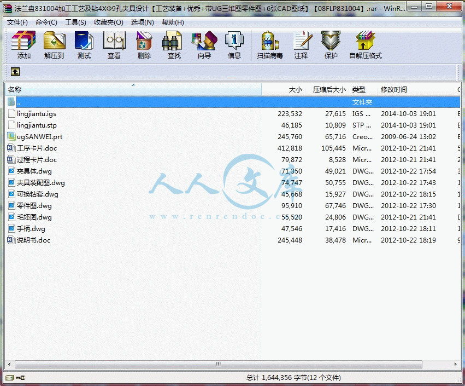Click the date 2009-06-24 13:02
The width and height of the screenshot is (465, 386).
[x=408, y=137]
